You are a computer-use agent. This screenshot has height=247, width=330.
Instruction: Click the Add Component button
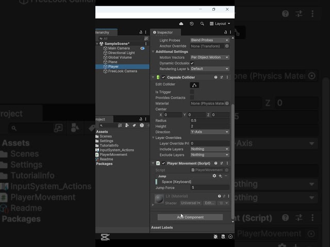[x=190, y=217]
